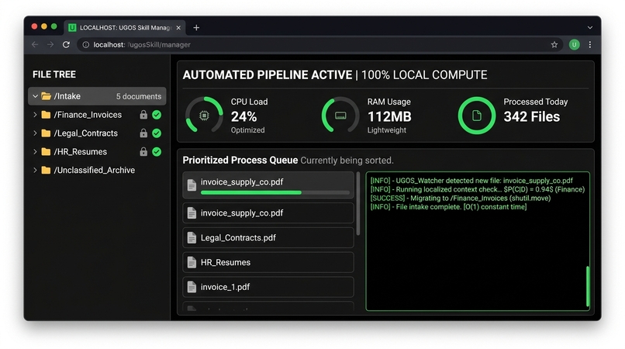Go back to previous page

click(35, 45)
